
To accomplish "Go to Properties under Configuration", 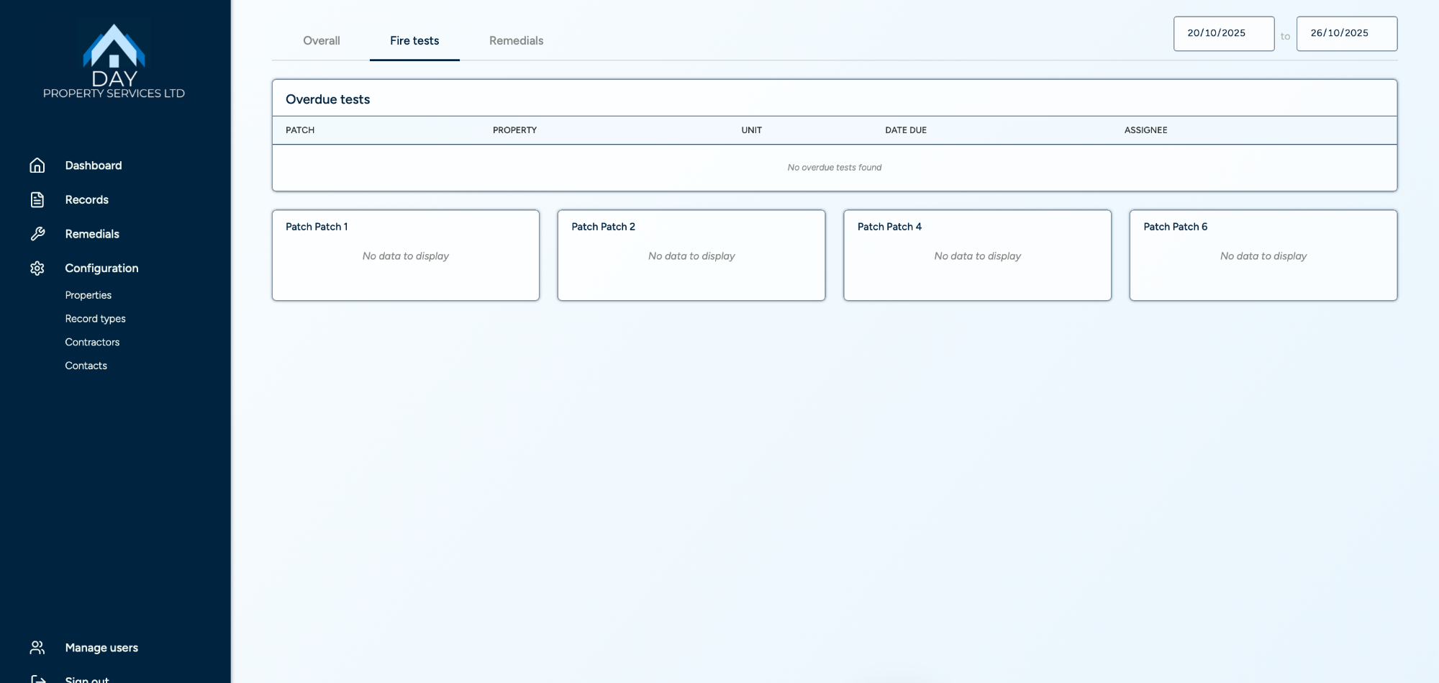I will click(88, 295).
